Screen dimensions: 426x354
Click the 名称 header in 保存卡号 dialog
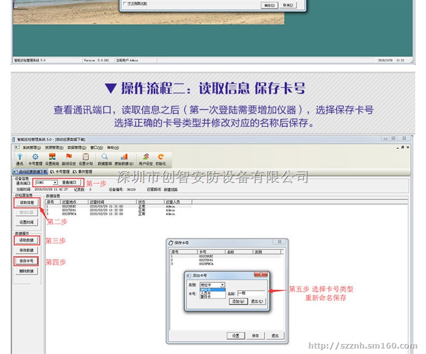point(240,252)
